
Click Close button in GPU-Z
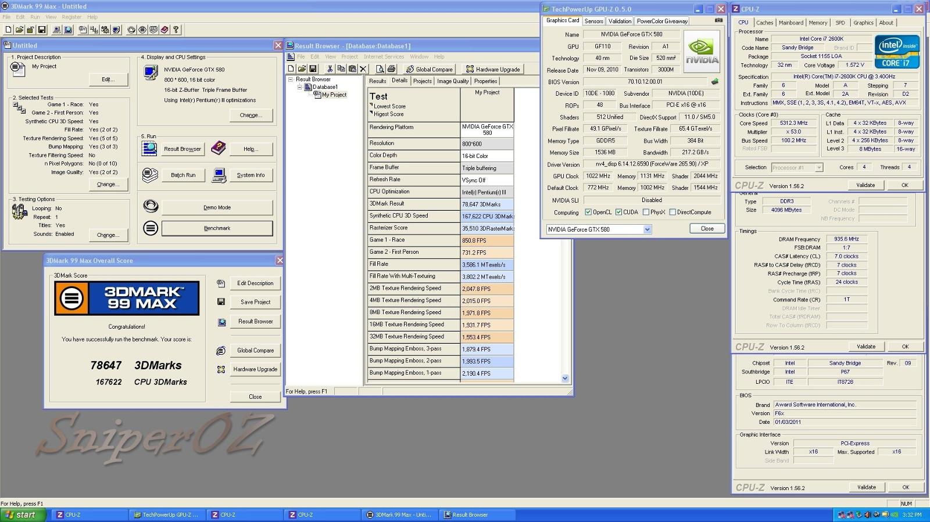tap(707, 229)
